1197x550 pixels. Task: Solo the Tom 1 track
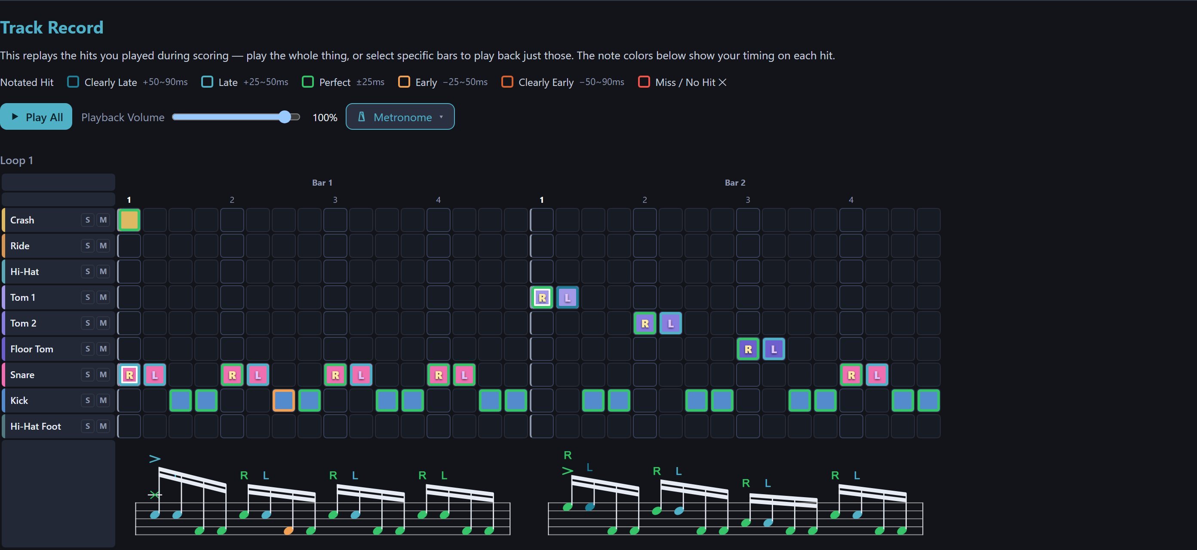(88, 297)
